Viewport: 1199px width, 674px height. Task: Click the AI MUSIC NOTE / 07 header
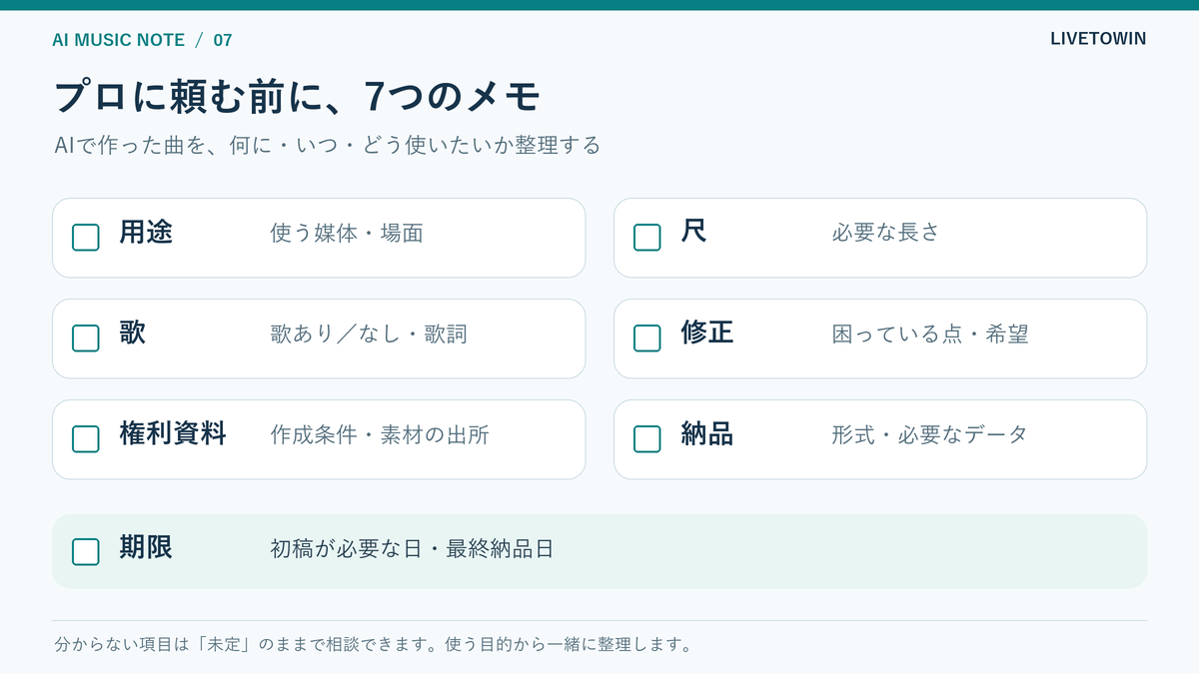[x=142, y=40]
